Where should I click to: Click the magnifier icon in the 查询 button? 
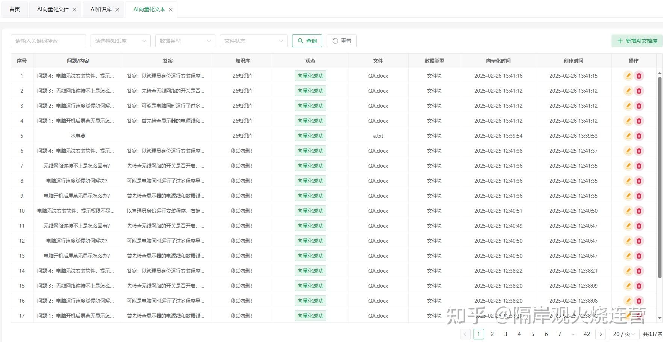tap(300, 40)
